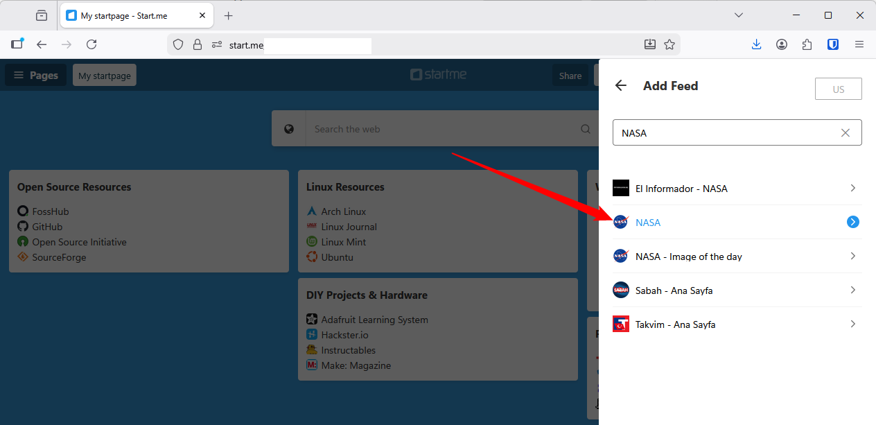Switch to My startpage tab
The image size is (876, 425).
105,75
